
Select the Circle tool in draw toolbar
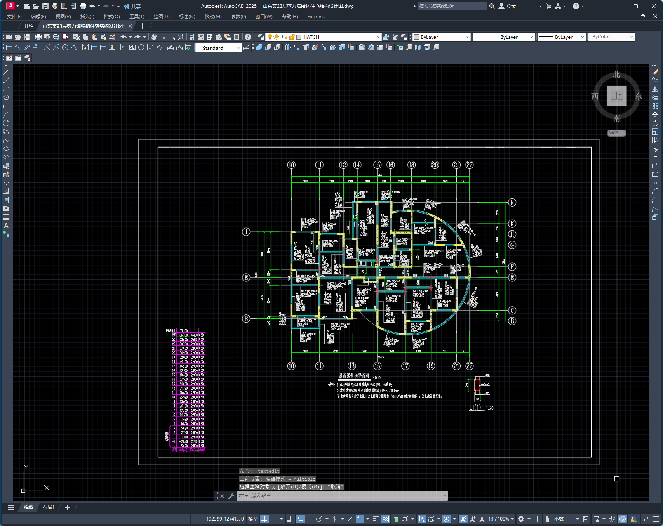(6, 123)
